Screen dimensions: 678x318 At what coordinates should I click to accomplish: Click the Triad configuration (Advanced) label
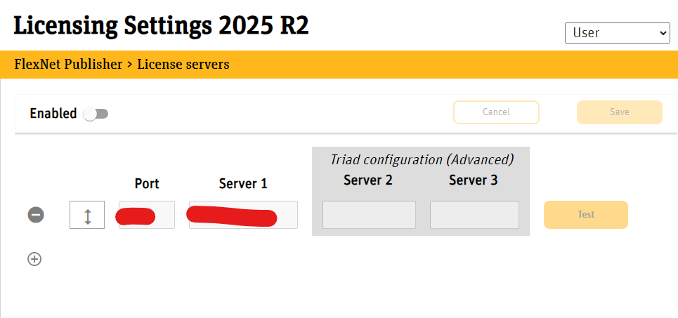[422, 160]
